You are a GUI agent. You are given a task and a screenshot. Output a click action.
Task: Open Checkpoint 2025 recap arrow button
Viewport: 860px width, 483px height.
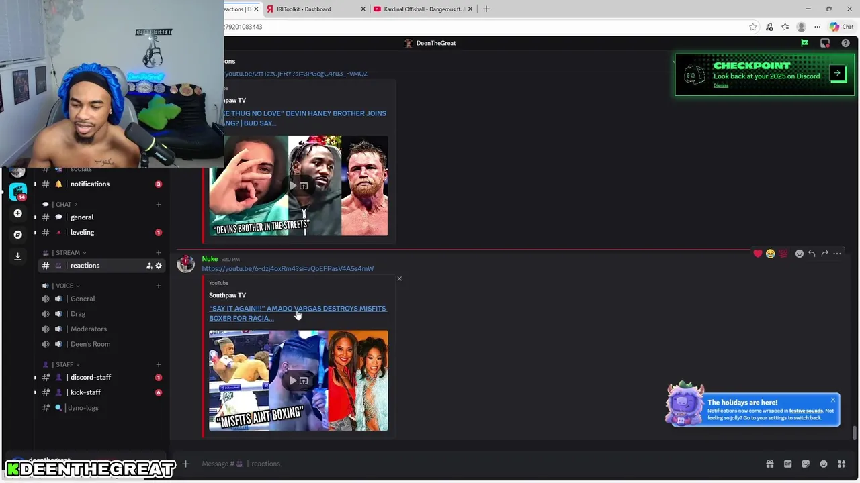tap(838, 73)
